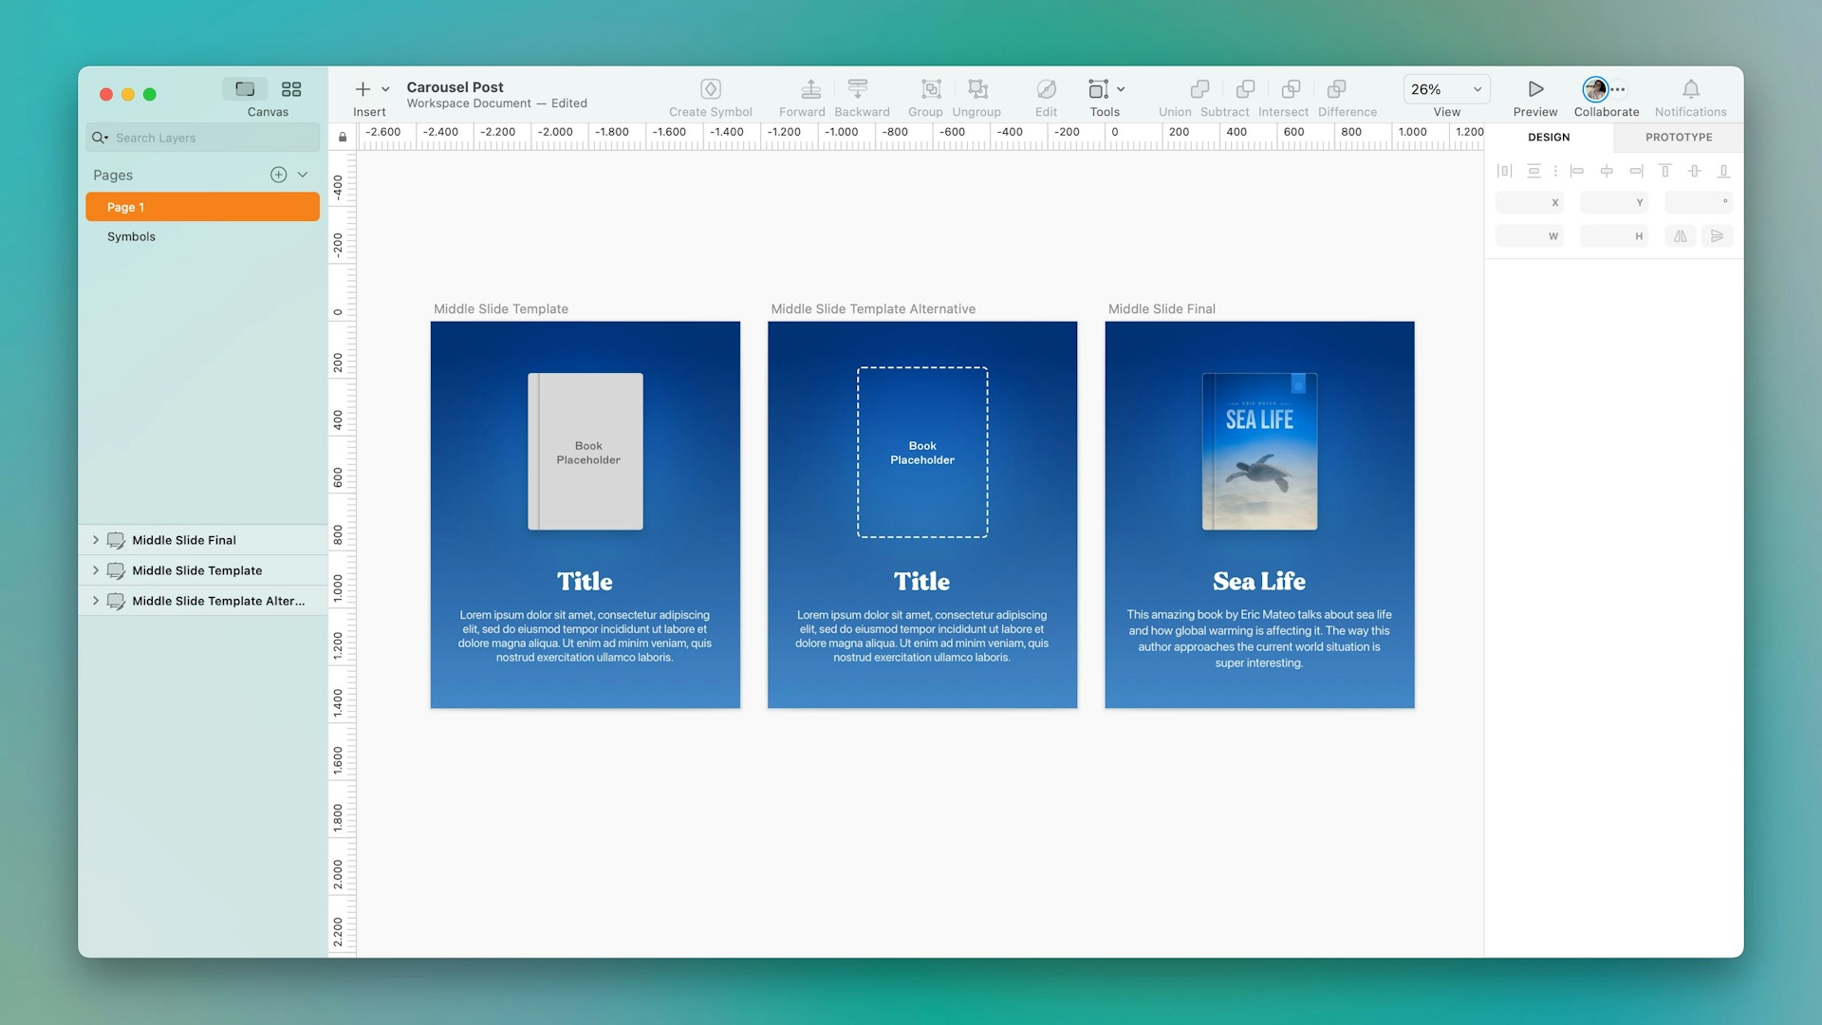Select the Edit pencil icon
The image size is (1822, 1025).
[x=1046, y=88]
